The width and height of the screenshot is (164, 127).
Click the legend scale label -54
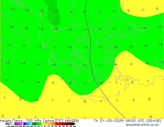8,126
